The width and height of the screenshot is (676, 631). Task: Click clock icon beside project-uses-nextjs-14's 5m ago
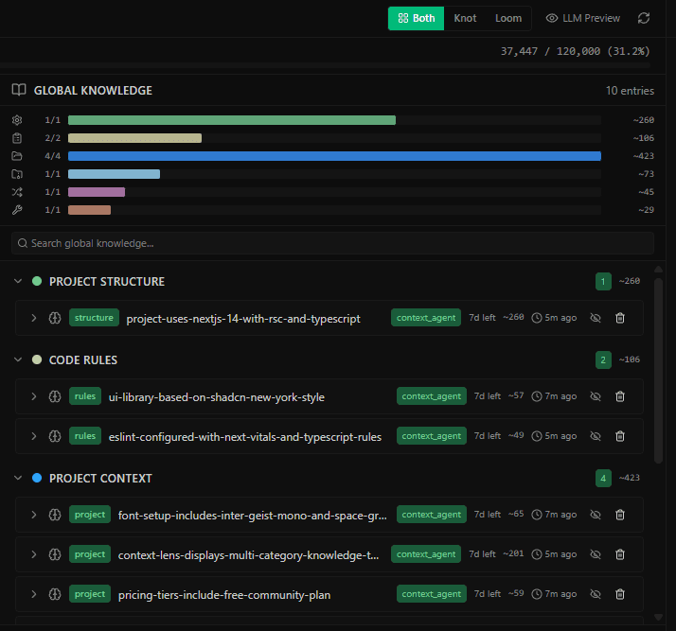[536, 318]
